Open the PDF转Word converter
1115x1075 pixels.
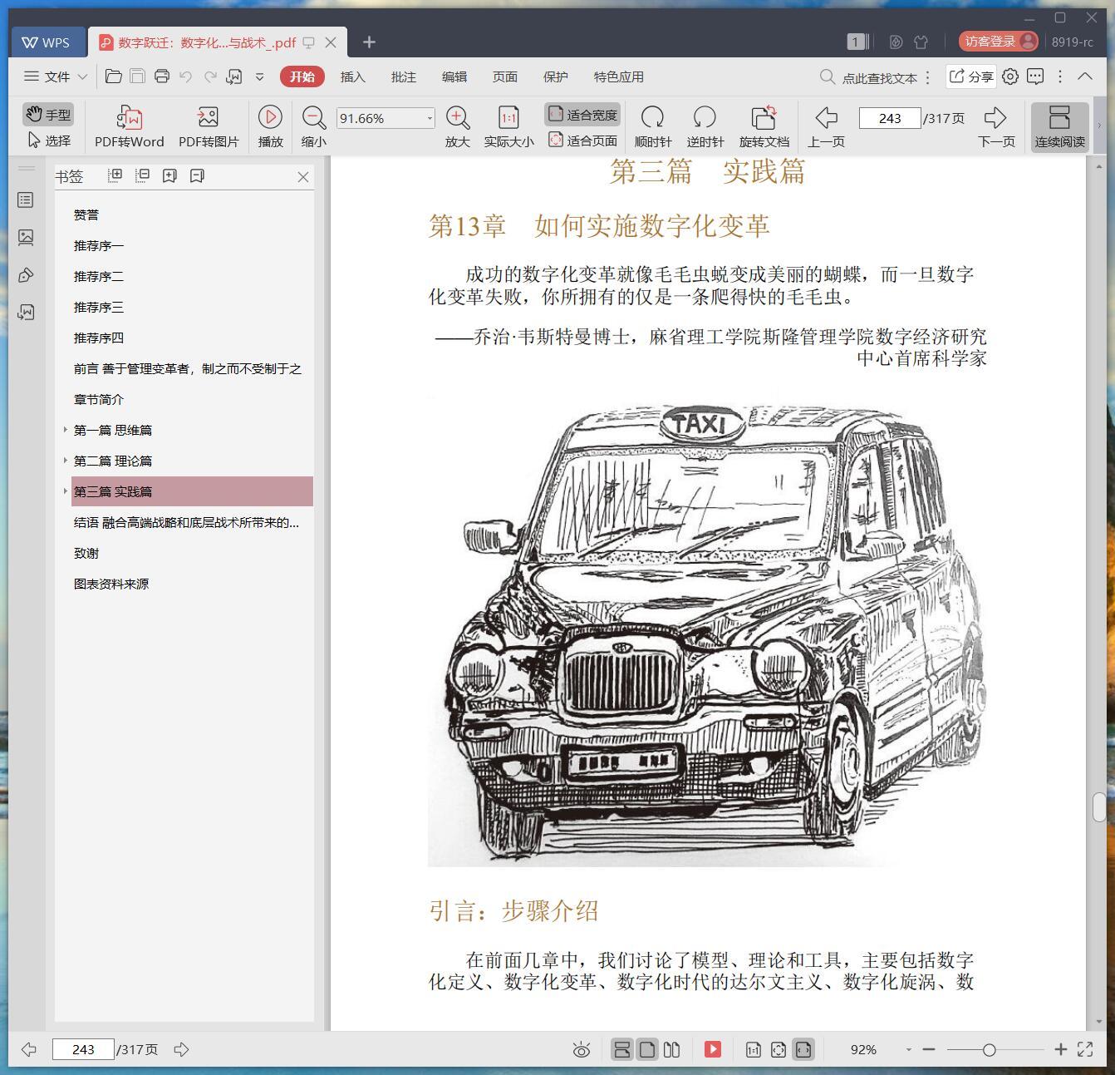tap(129, 126)
